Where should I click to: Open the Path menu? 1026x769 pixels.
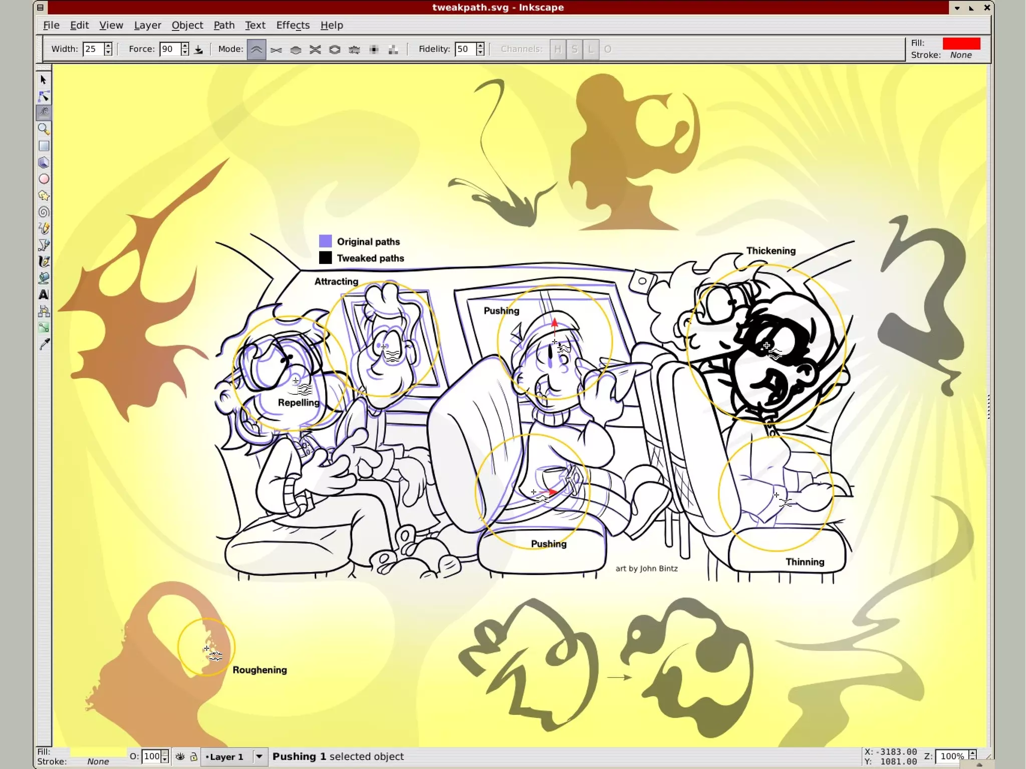[x=224, y=25]
